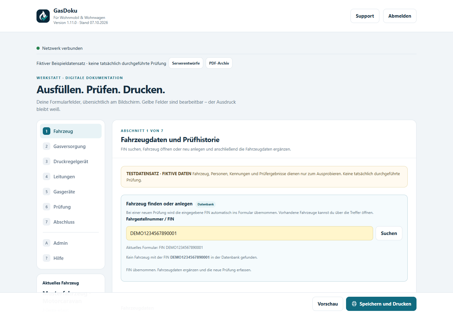Click the A badge next to Admin

(47, 243)
